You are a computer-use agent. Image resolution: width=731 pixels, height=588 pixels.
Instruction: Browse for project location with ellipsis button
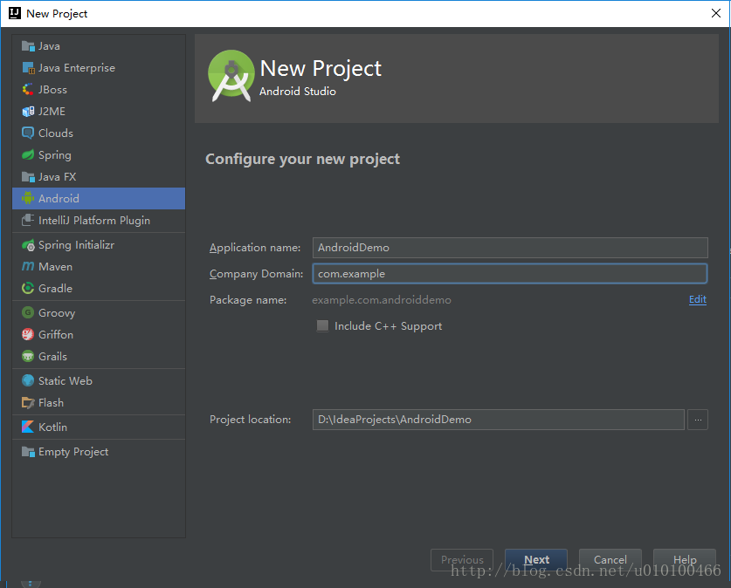click(697, 420)
